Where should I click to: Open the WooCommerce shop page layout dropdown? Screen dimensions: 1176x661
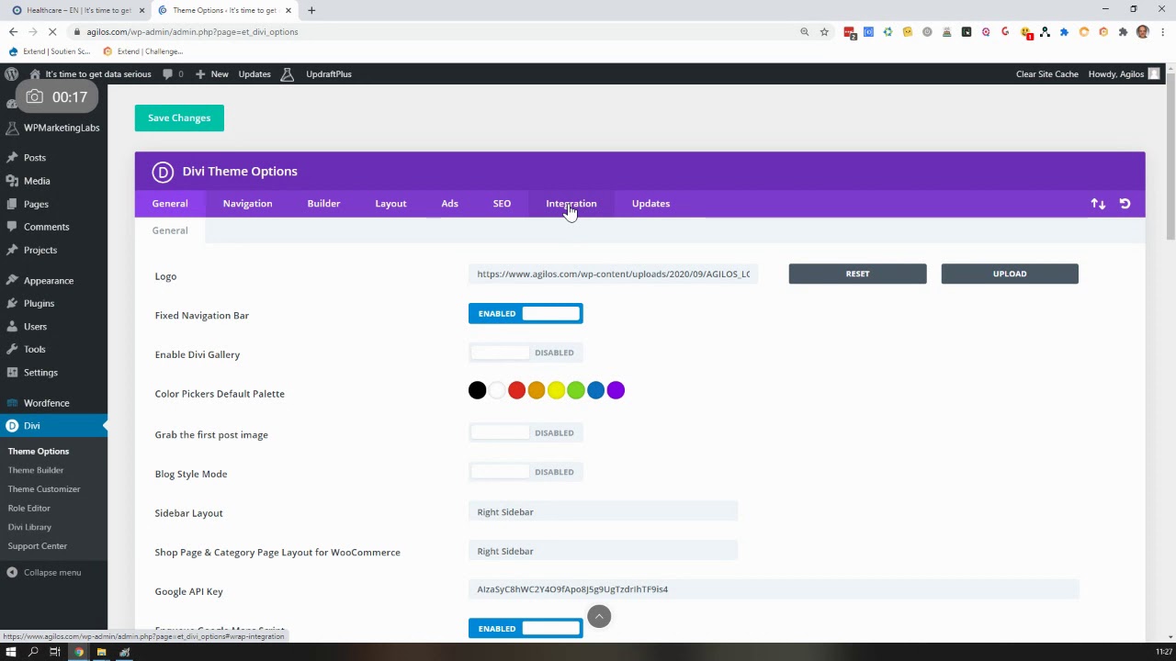coord(603,552)
